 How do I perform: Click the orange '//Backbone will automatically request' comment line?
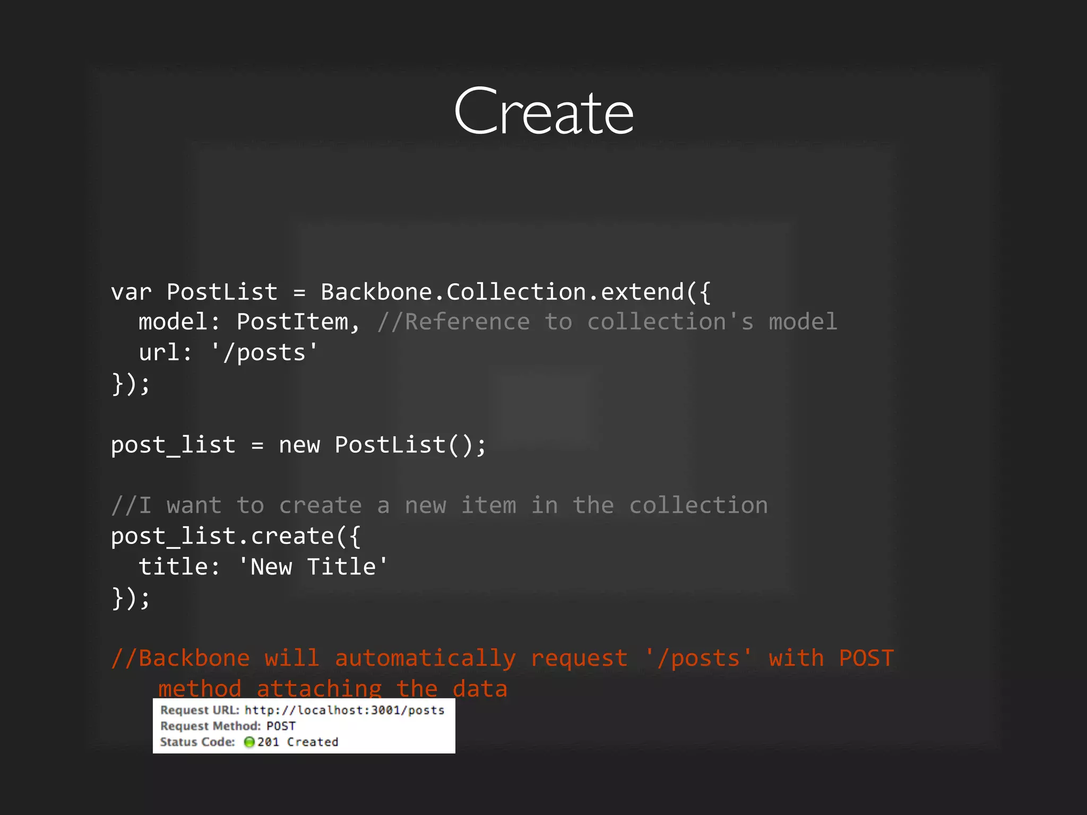click(x=503, y=658)
